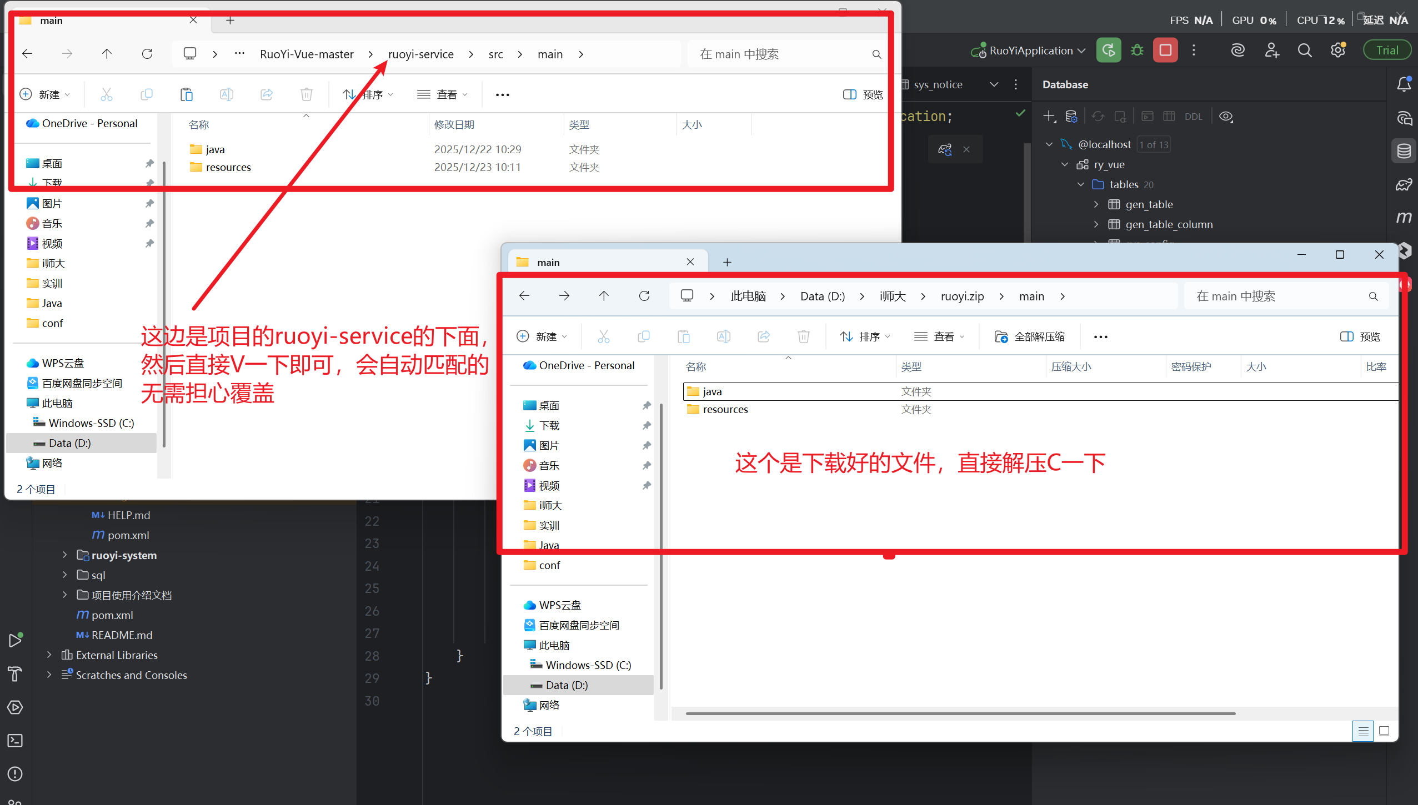Open the 排序 sort dropdown
Image resolution: width=1418 pixels, height=805 pixels.
pos(368,94)
